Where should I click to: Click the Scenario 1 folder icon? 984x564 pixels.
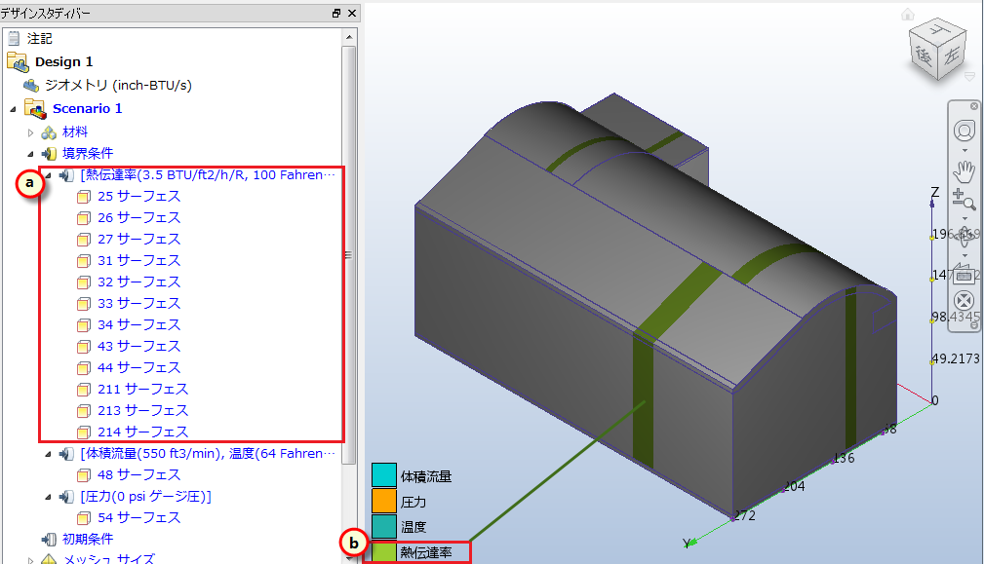[36, 108]
